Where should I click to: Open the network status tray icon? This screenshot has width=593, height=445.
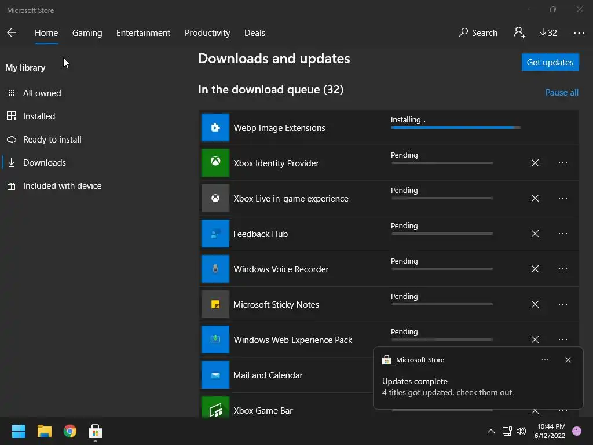point(507,431)
